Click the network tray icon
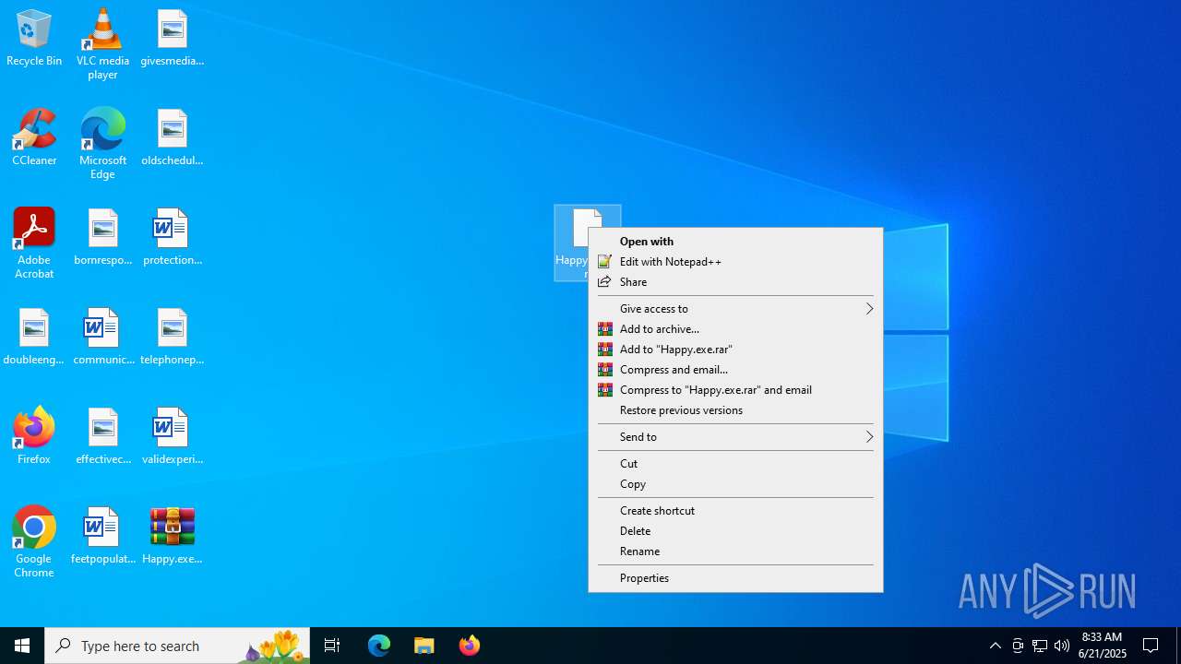This screenshot has height=664, width=1181. (1040, 646)
